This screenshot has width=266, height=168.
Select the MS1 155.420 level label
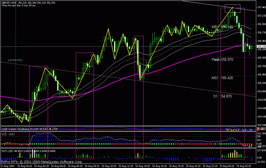[222, 78]
